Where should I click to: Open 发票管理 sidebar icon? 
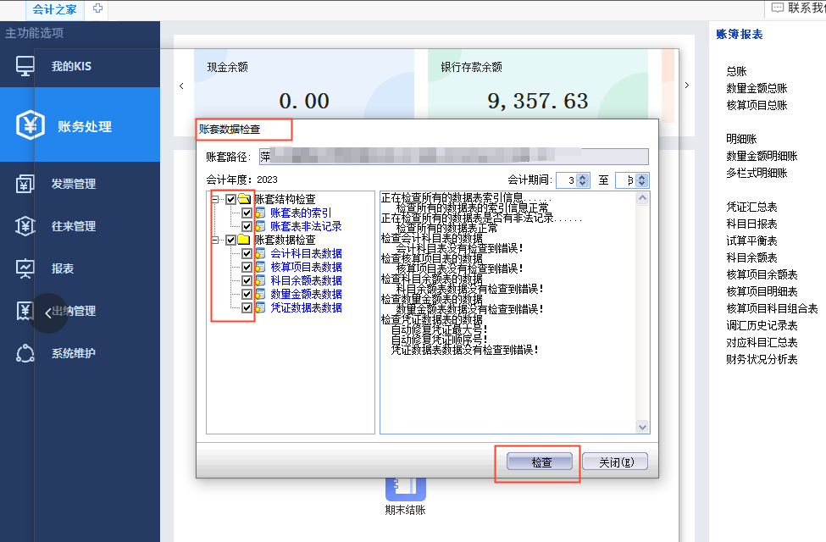click(x=25, y=184)
